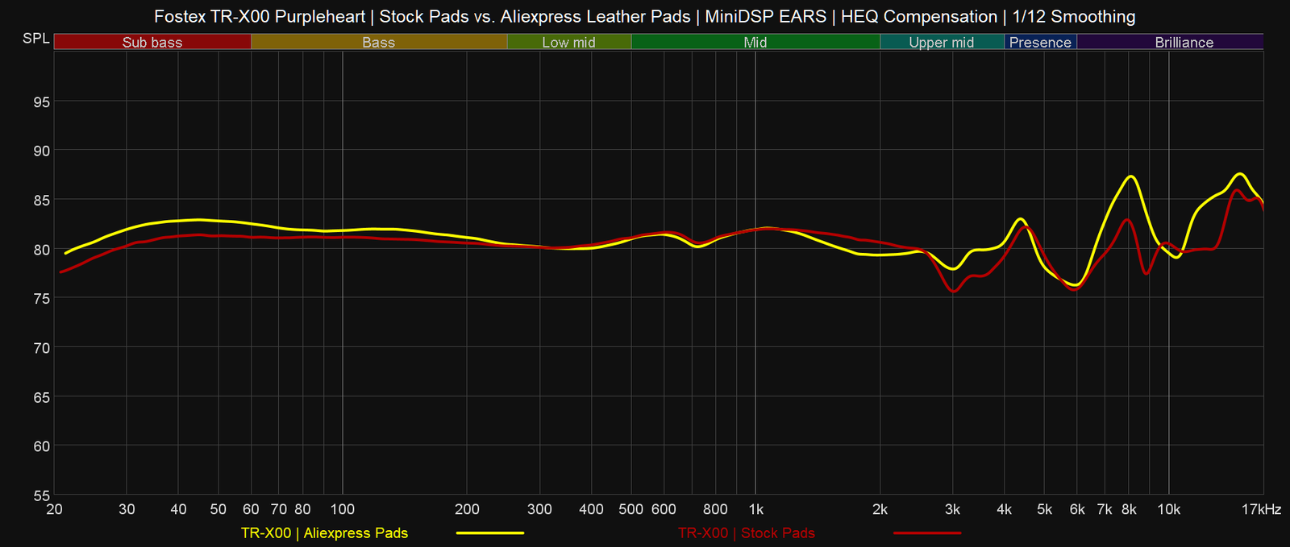Viewport: 1290px width, 547px height.
Task: Select the TR-X00 Aliexpress Pads legend label
Action: (324, 533)
